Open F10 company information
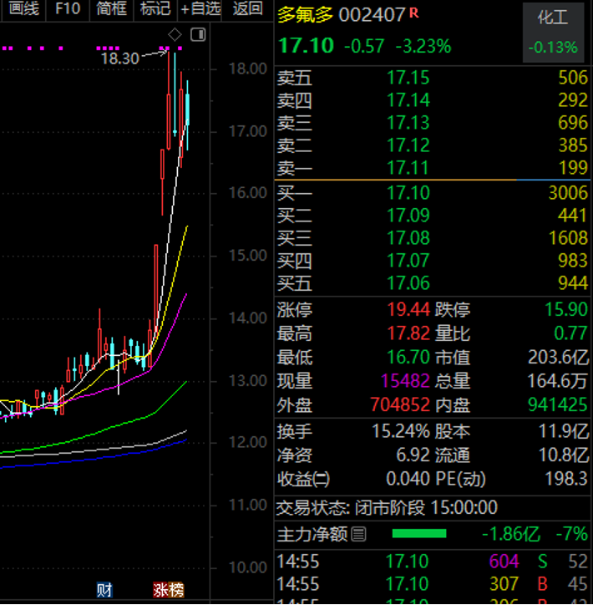The height and width of the screenshot is (605, 593). (68, 9)
